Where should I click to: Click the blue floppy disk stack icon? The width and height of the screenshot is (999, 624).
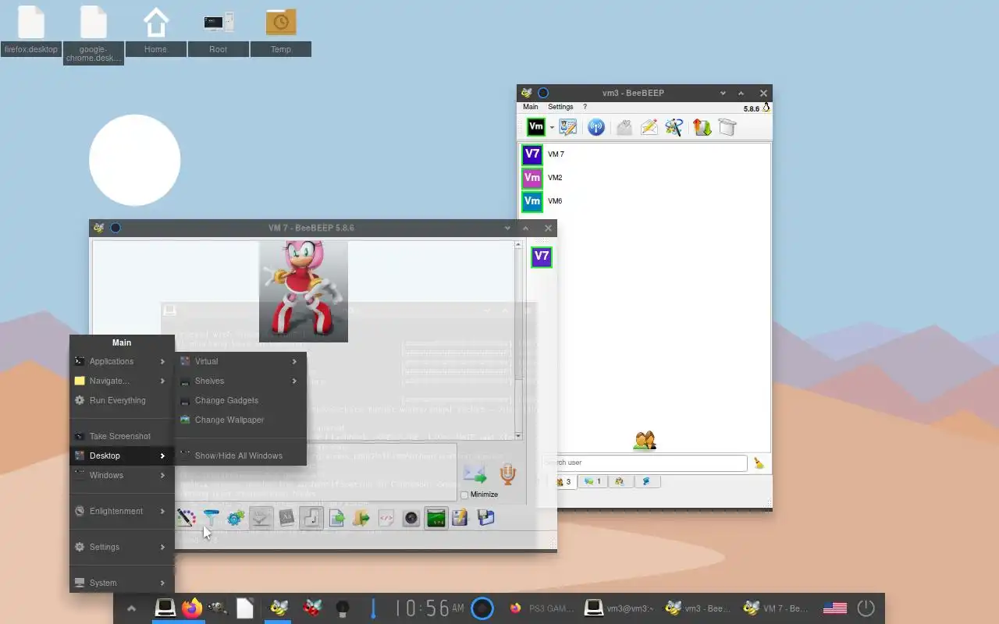pos(485,518)
